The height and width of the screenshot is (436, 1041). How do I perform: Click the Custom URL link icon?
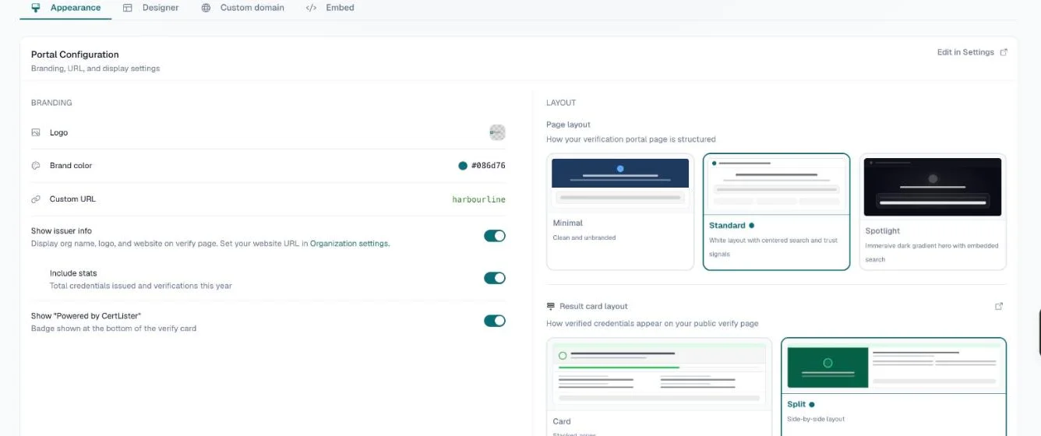[36, 199]
